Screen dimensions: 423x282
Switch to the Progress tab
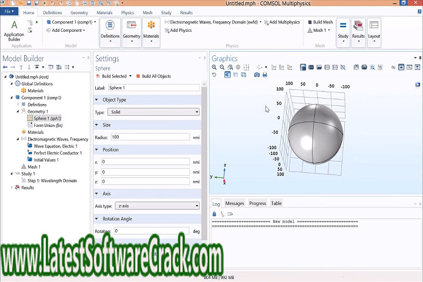pyautogui.click(x=258, y=203)
